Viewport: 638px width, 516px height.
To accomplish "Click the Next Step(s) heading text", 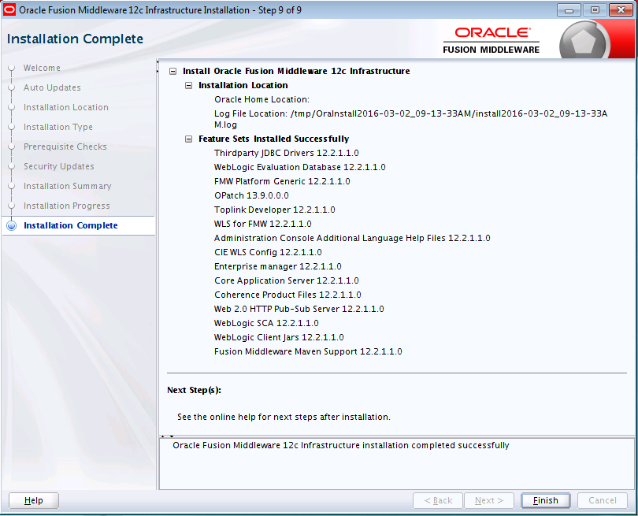I will (194, 390).
